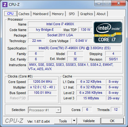Click the purple CPU-Z title bar icon
The height and width of the screenshot is (127, 128).
coord(5,5)
